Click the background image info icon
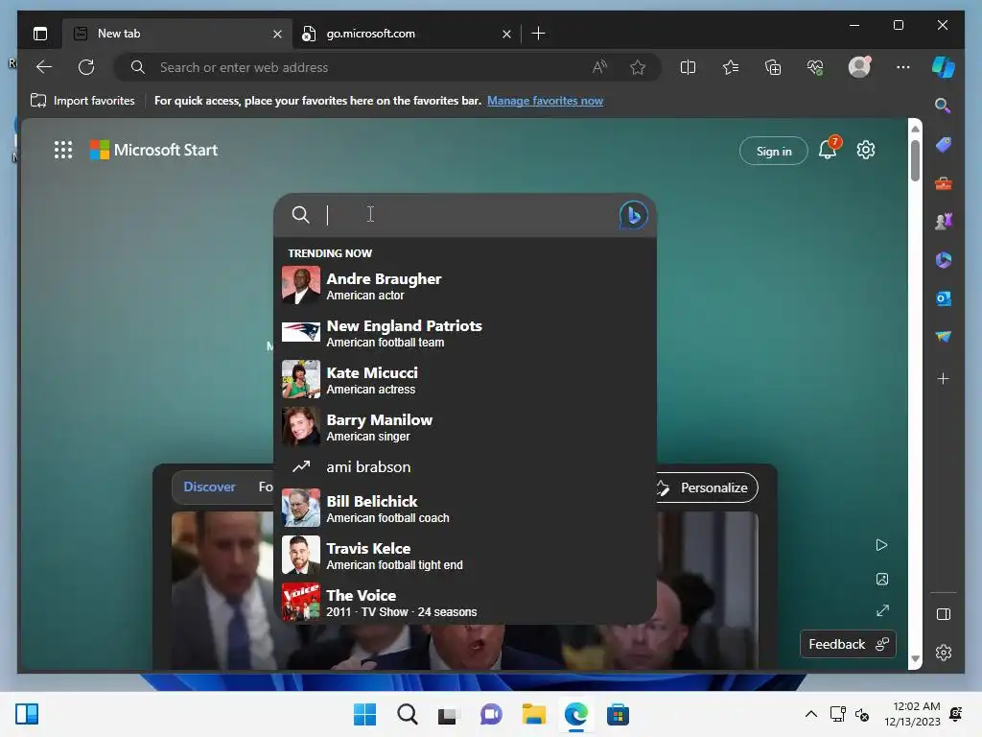Screen dimensions: 982x737 pos(882,579)
